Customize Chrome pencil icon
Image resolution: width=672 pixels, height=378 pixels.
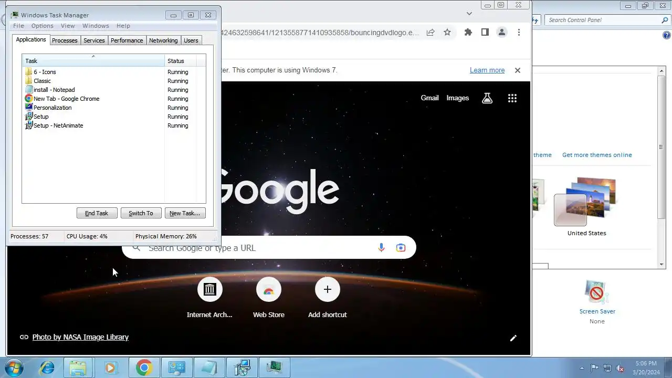[513, 338]
